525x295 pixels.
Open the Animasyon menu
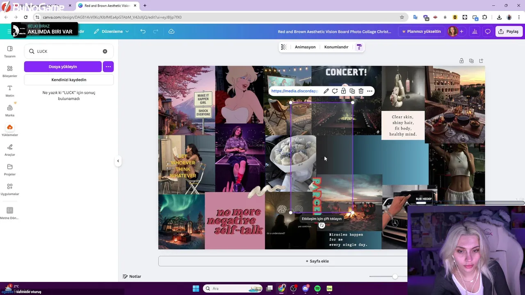coord(305,47)
